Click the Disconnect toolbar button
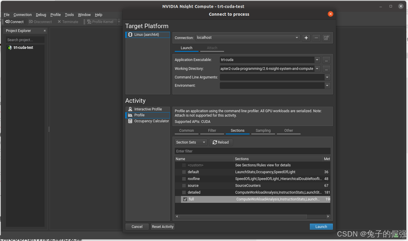 click(40, 22)
